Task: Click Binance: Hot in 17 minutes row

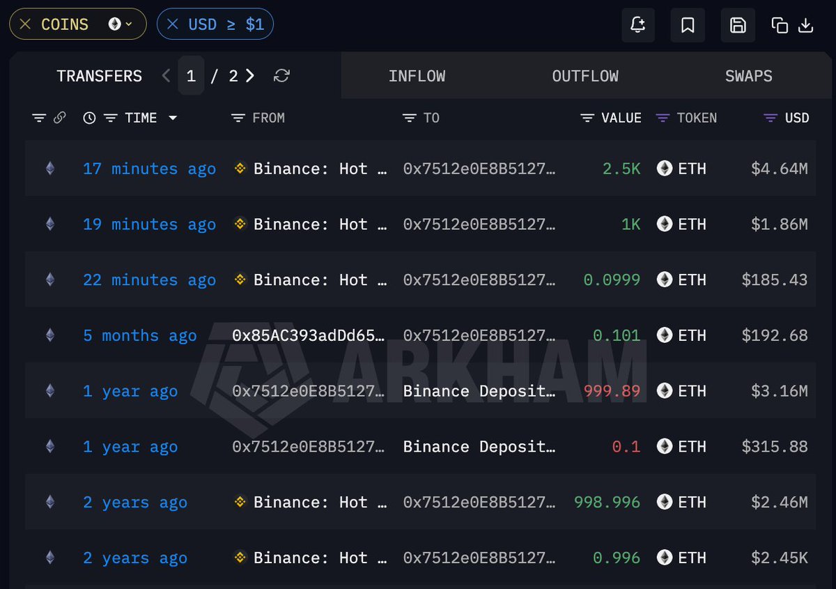Action: point(320,169)
